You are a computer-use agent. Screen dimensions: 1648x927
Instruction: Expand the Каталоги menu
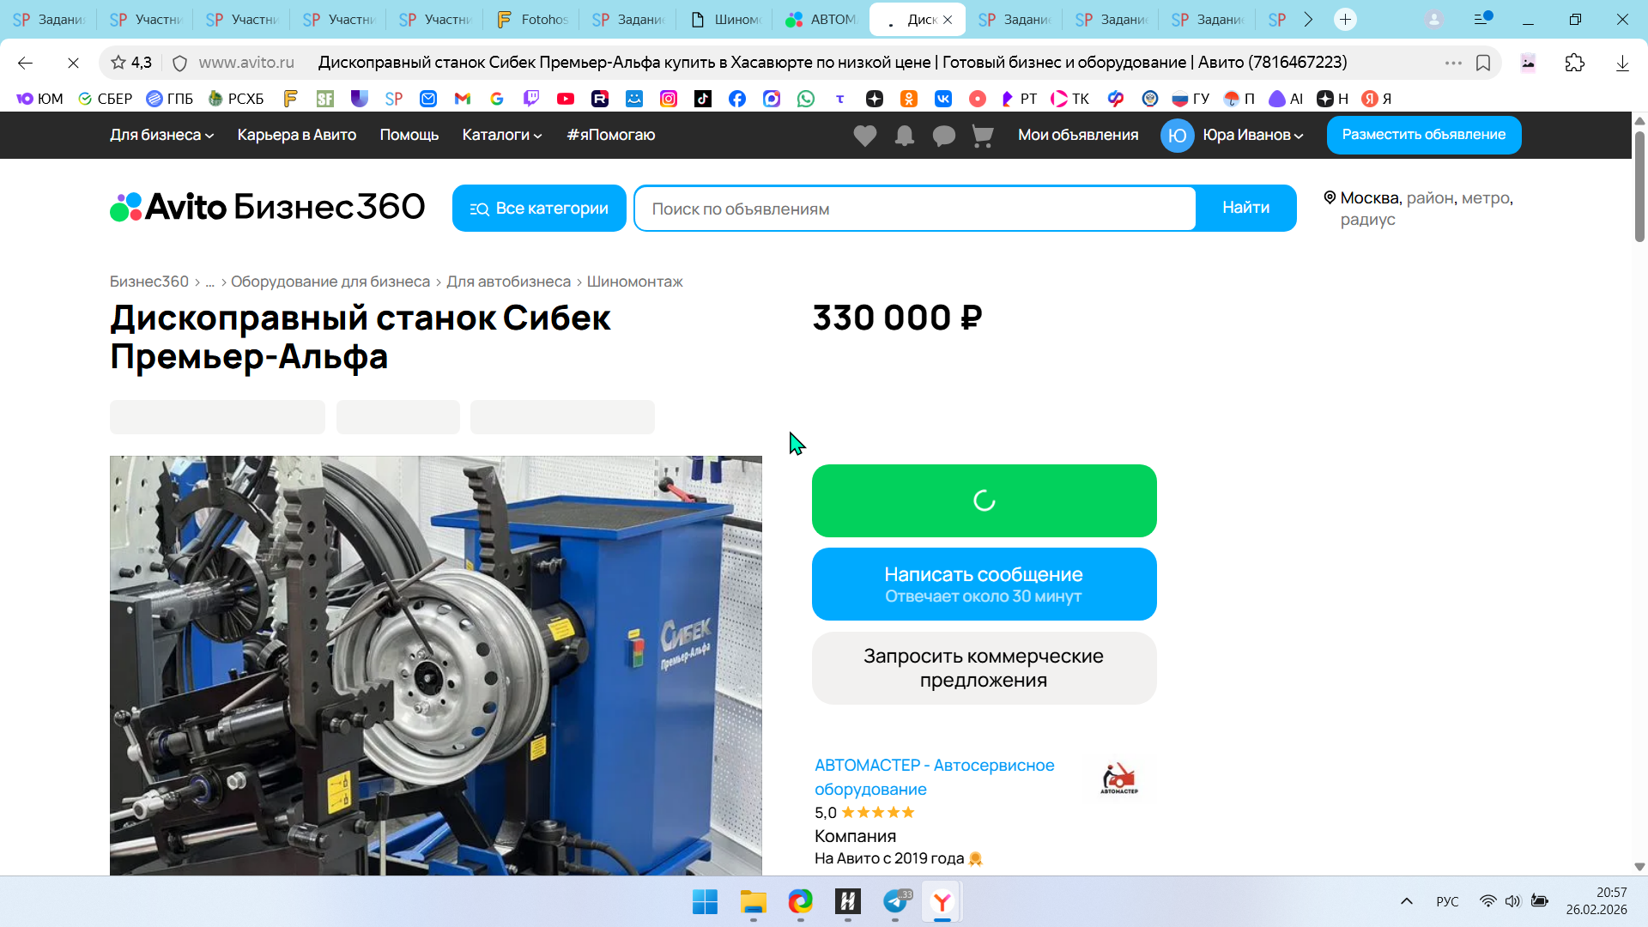point(501,135)
